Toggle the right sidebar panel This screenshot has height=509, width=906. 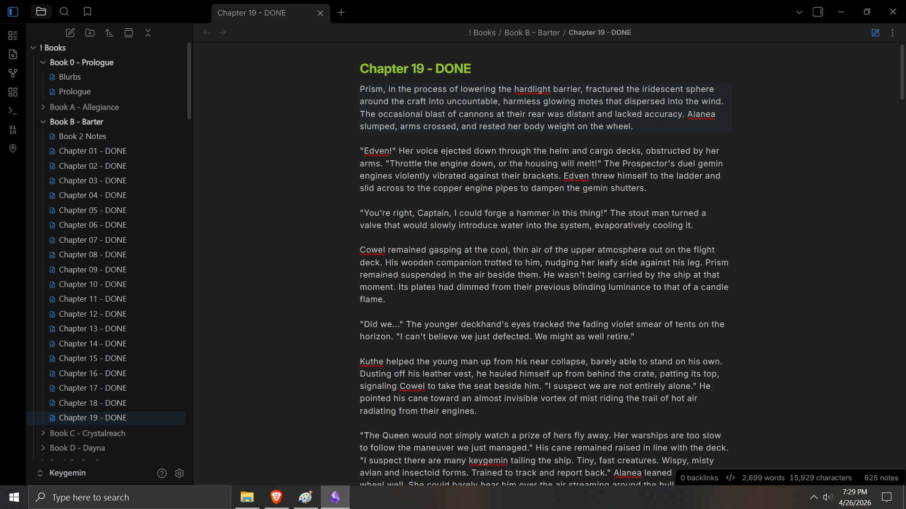818,12
